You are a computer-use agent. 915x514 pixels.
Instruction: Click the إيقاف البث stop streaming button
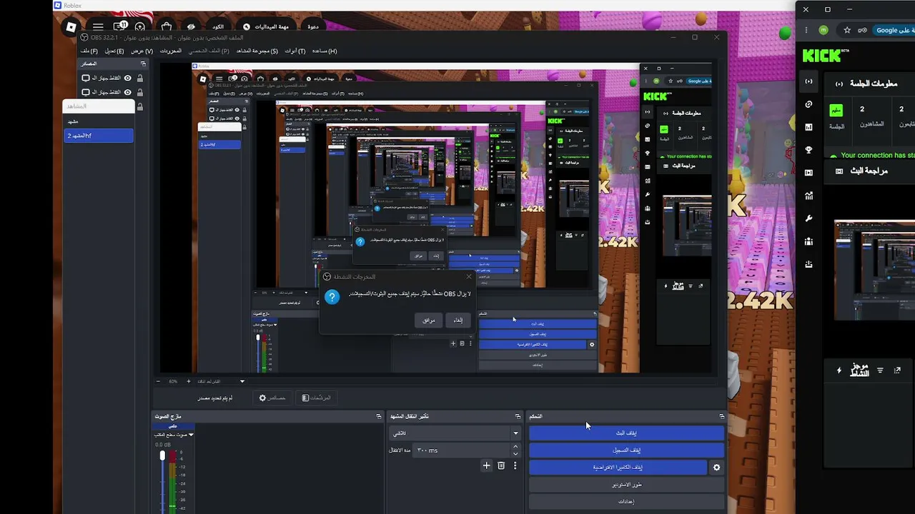626,433
